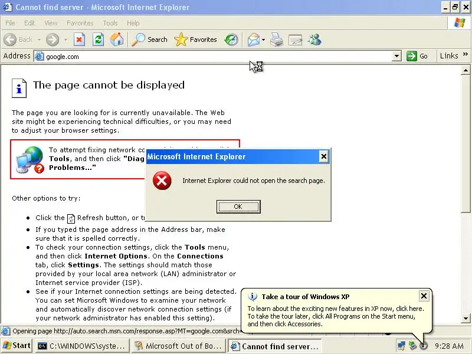Screen dimensions: 472x354
Task: Open the Tools menu
Action: tap(110, 23)
